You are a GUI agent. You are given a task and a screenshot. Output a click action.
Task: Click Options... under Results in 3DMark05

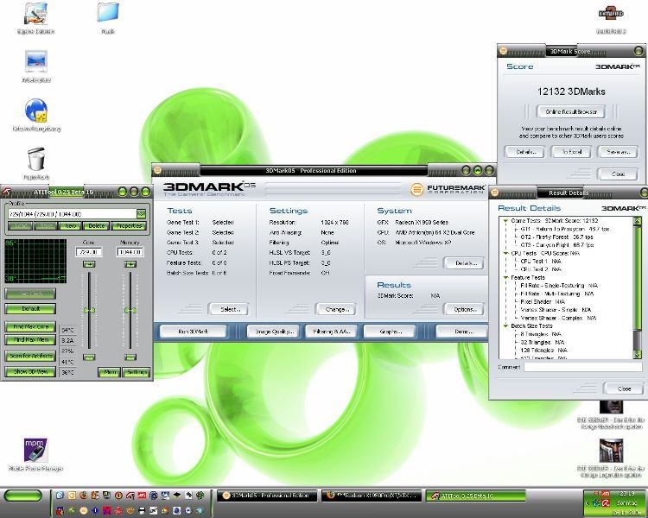(464, 309)
